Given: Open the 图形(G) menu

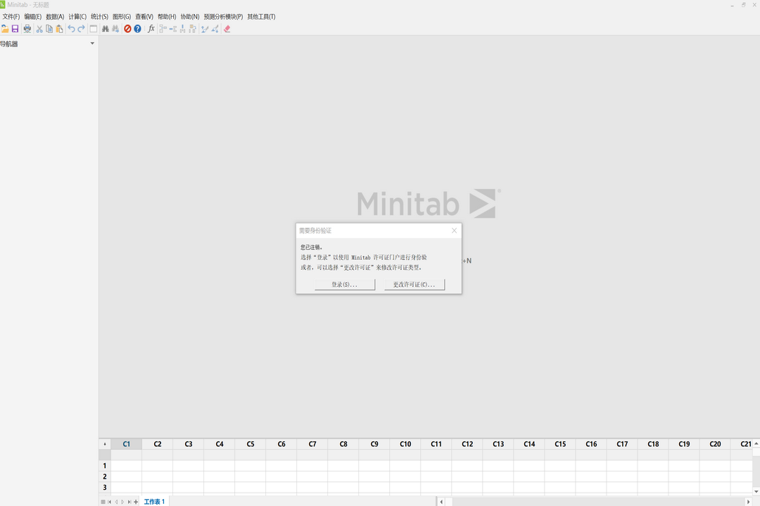Looking at the screenshot, I should 122,16.
